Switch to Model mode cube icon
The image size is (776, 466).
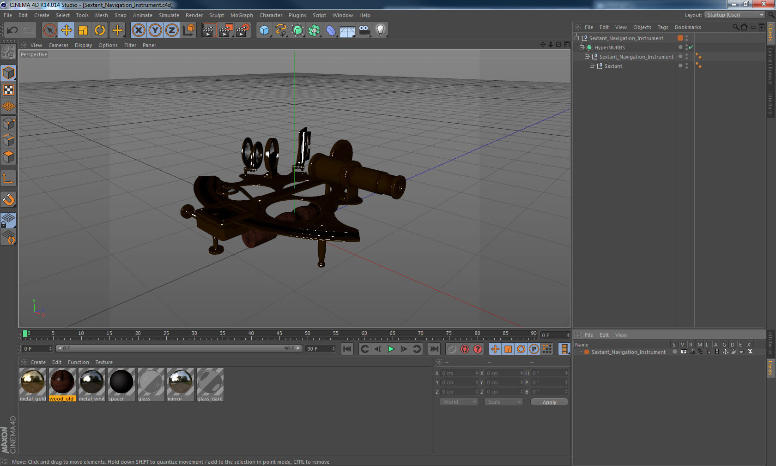pyautogui.click(x=8, y=73)
